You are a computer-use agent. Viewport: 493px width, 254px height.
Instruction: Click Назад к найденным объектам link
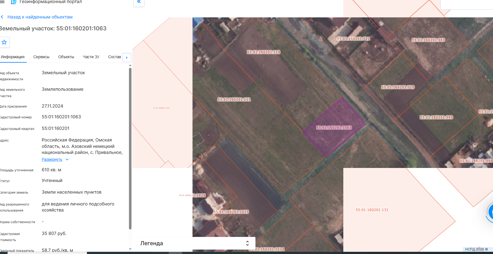(40, 17)
